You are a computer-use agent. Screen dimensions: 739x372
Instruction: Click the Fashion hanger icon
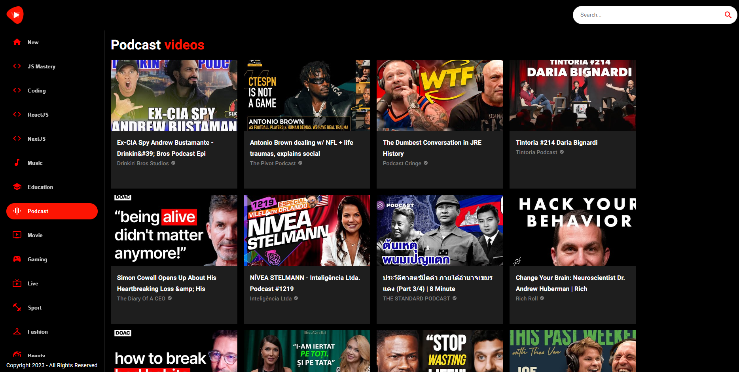point(17,331)
